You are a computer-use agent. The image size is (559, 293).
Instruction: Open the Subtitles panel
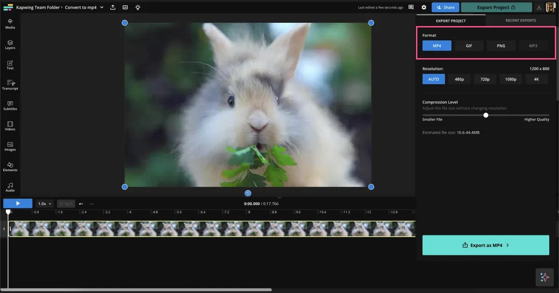[x=10, y=106]
